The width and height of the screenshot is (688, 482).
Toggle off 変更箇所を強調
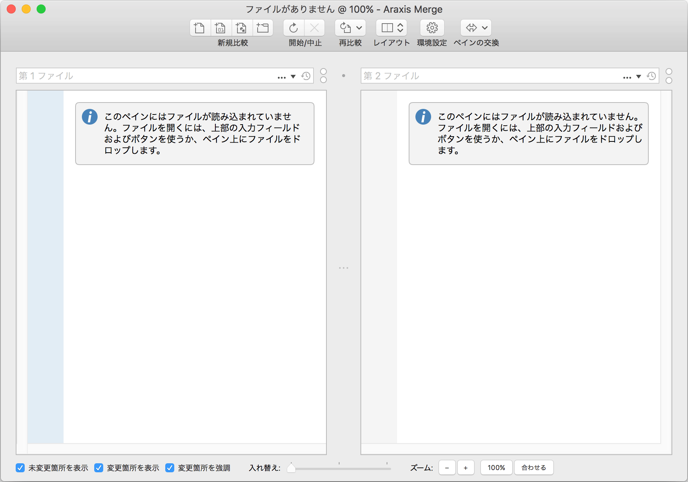pos(170,468)
